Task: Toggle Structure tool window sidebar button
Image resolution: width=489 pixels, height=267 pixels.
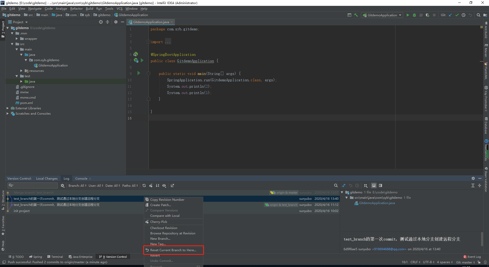Action: 3,200
